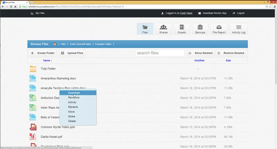Click the My Files link

(40, 13)
